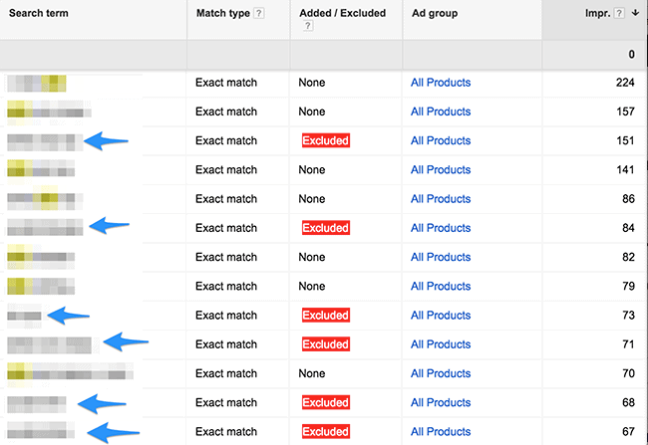Open Added / Excluded help question mark
This screenshot has width=648, height=445.
point(308,26)
